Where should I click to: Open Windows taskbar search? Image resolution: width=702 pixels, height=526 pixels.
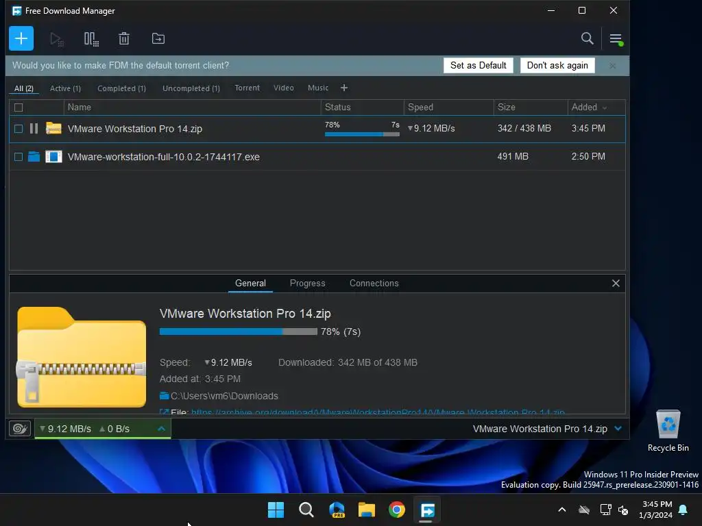pos(306,510)
